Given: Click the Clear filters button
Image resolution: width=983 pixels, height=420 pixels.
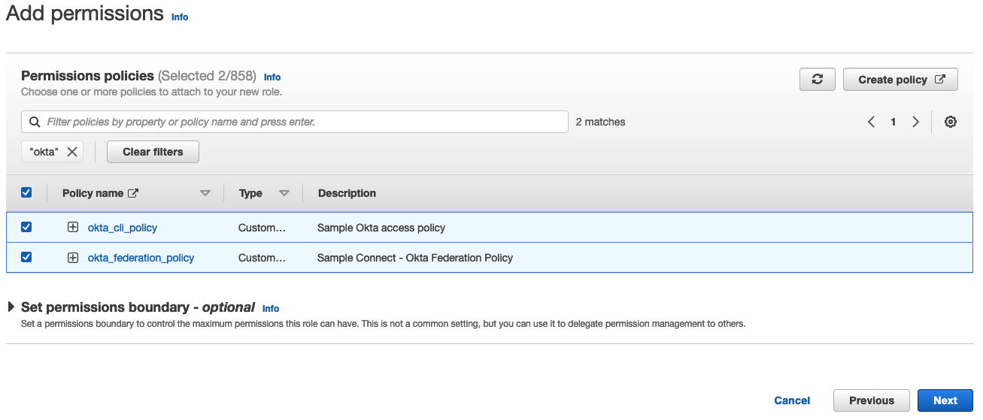Looking at the screenshot, I should tap(153, 152).
